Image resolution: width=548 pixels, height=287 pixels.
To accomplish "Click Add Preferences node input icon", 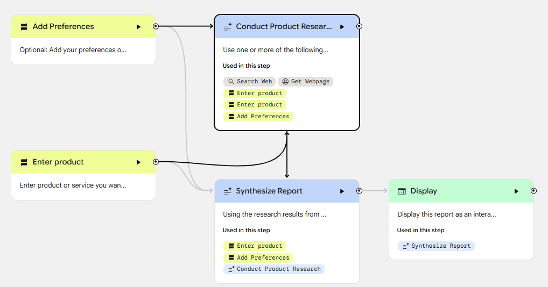I will [24, 26].
